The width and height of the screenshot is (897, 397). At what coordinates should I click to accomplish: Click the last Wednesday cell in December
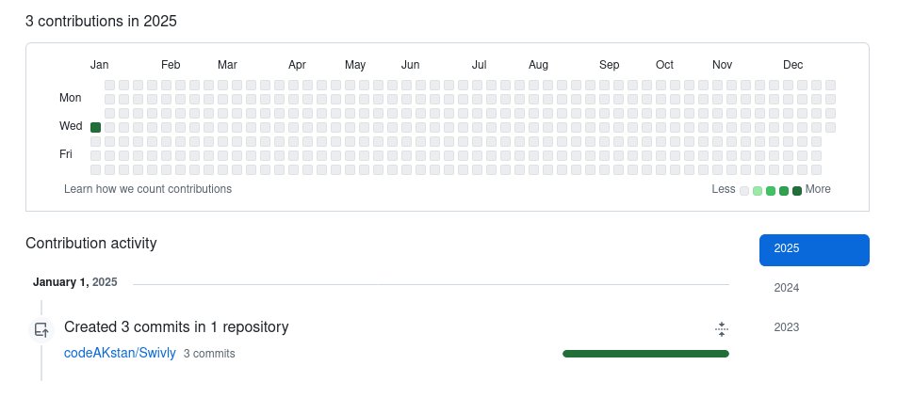pos(830,127)
